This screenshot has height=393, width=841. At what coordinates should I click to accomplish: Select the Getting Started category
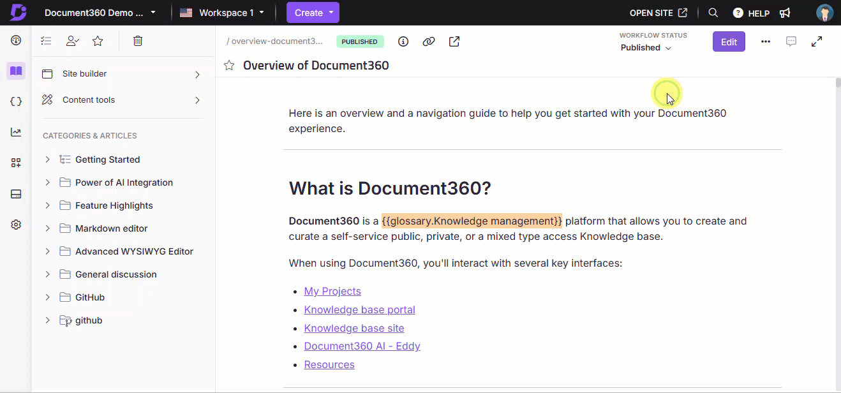coord(107,159)
